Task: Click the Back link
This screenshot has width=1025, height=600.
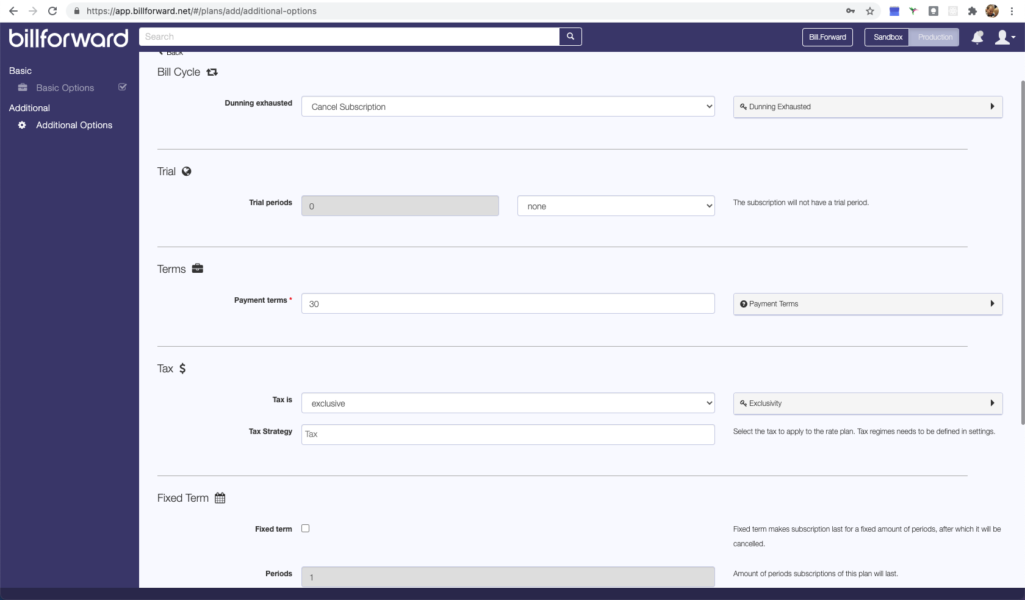Action: coord(171,53)
